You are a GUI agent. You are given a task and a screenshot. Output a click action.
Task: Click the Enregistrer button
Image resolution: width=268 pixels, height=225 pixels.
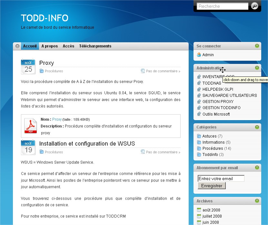click(212, 186)
